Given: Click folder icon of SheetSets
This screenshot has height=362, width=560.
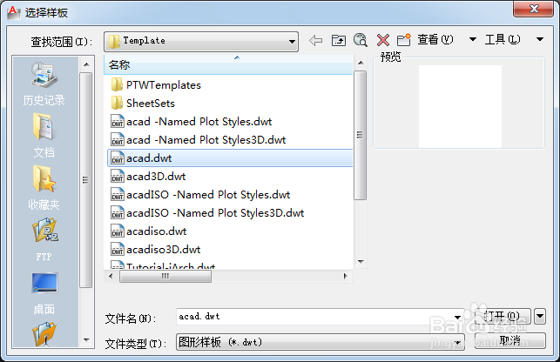Looking at the screenshot, I should coord(117,104).
